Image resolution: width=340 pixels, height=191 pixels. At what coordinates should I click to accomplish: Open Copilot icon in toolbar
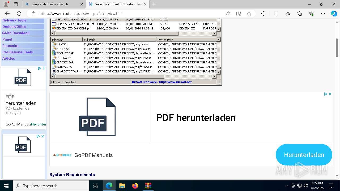point(334,14)
